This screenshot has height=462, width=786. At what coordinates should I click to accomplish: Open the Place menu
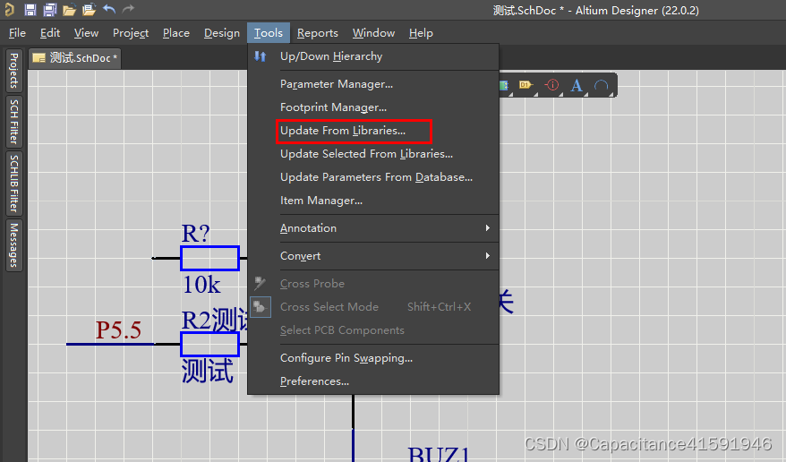[x=176, y=33]
